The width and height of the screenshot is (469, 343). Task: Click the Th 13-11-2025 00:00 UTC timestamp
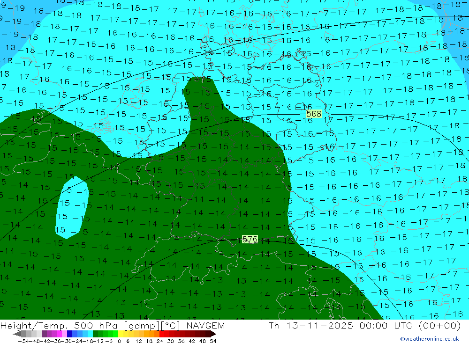click(x=364, y=325)
